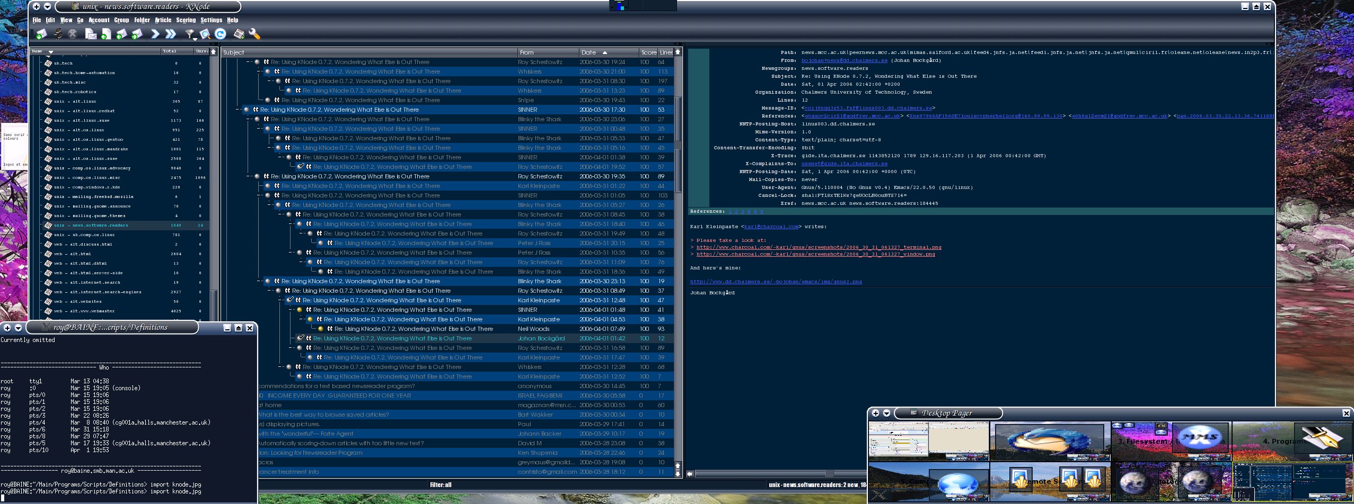Click the reply by email envelope icon
The height and width of the screenshot is (504, 1354).
pyautogui.click(x=121, y=34)
